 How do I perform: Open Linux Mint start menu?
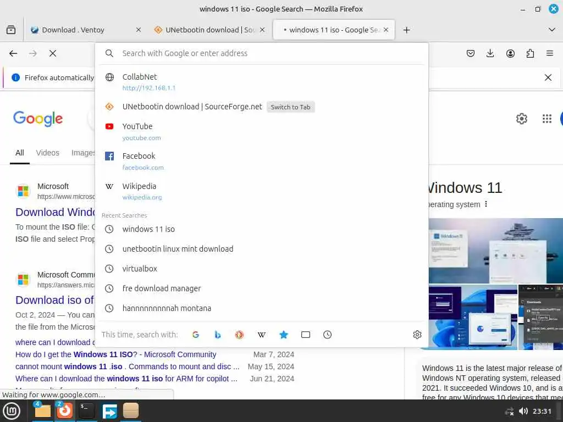11,411
